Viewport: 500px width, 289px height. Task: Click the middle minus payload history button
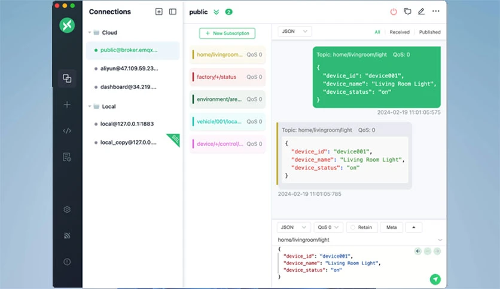[428, 251]
